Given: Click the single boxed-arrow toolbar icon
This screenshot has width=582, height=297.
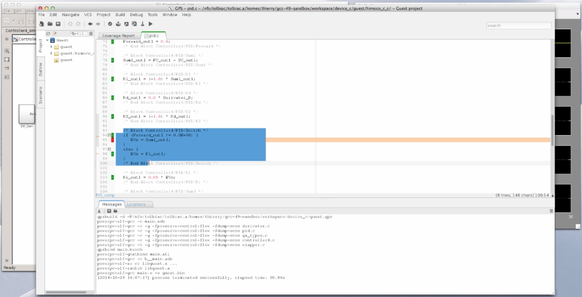Looking at the screenshot, I should click(126, 24).
